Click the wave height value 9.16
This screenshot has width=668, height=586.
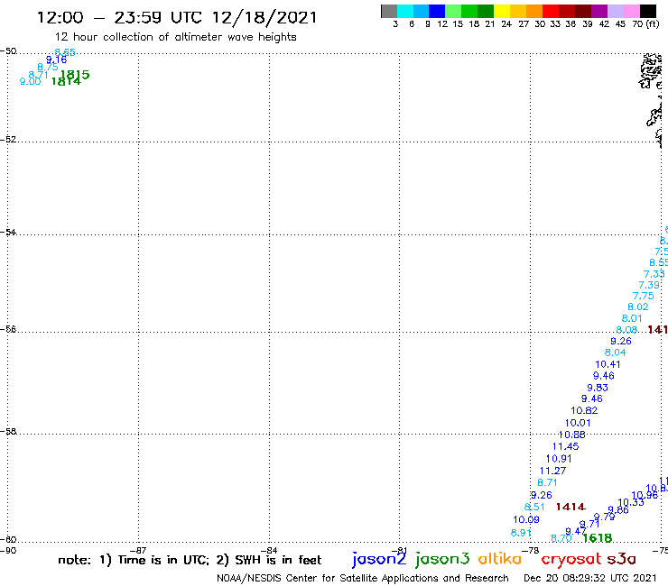tap(56, 60)
